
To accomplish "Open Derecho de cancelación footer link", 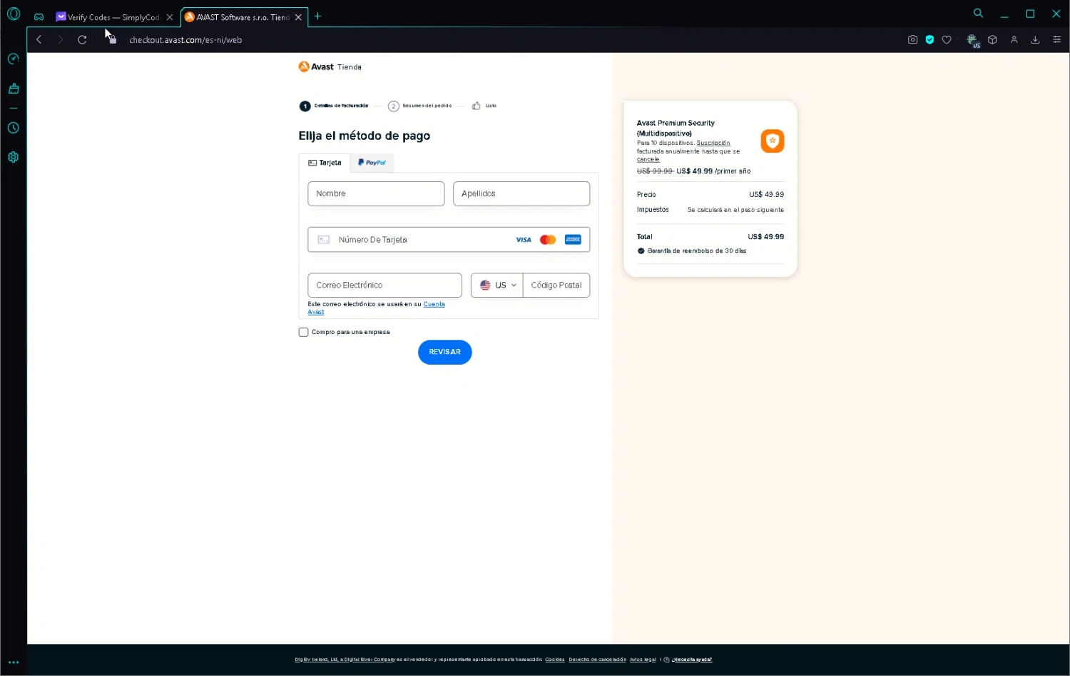I will [x=597, y=660].
